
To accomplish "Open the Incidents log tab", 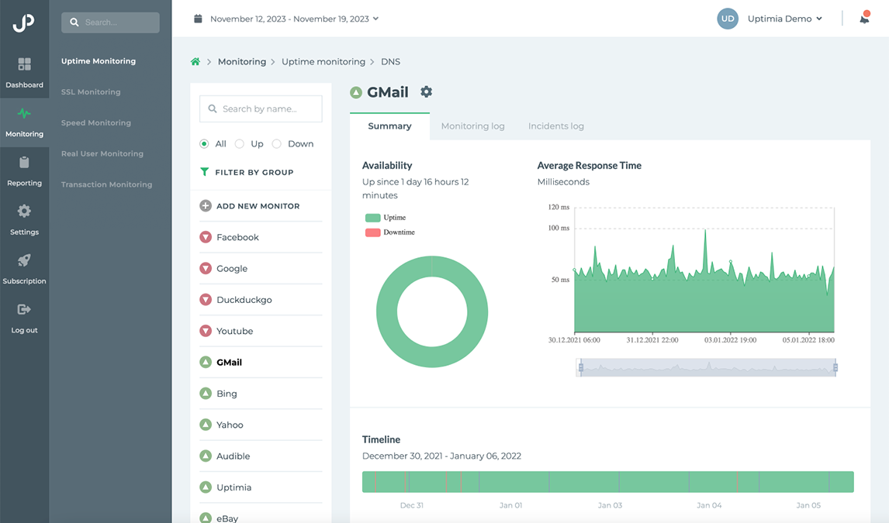I will coord(556,126).
